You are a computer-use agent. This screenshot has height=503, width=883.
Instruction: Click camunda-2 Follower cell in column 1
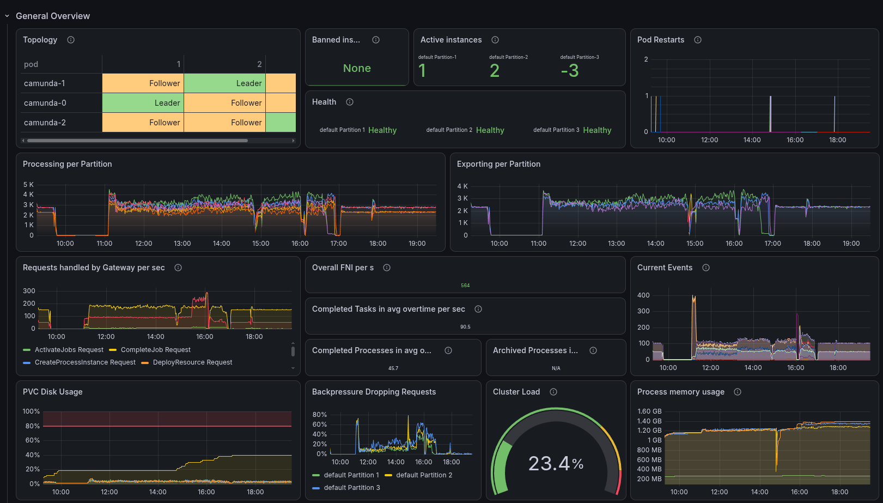(x=143, y=123)
